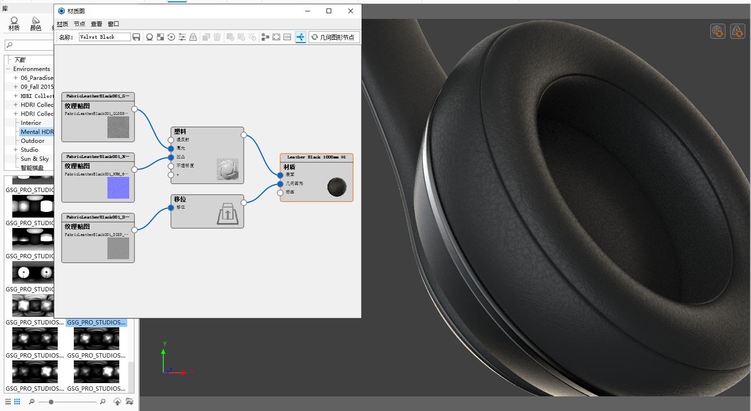This screenshot has width=751, height=411.
Task: Click the align nodes icon
Action: click(x=265, y=37)
